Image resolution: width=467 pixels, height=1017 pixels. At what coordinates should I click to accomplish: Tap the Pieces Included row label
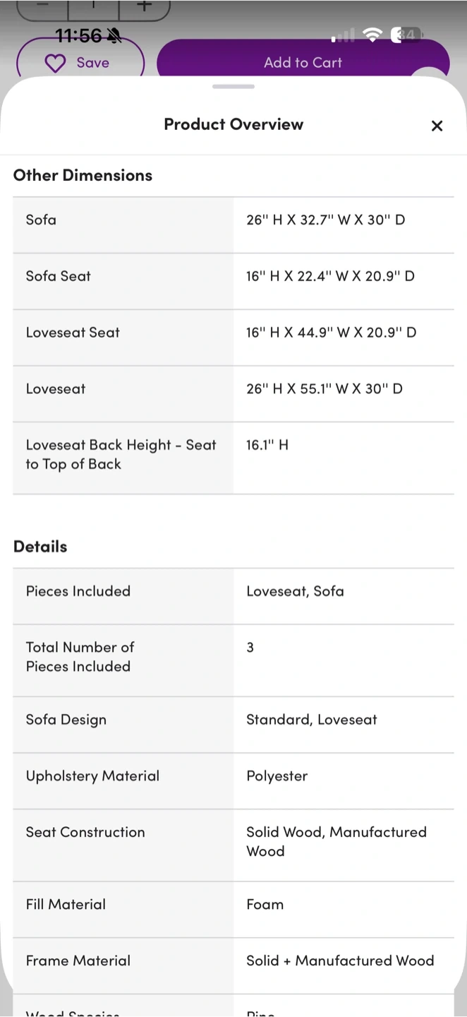pos(78,591)
